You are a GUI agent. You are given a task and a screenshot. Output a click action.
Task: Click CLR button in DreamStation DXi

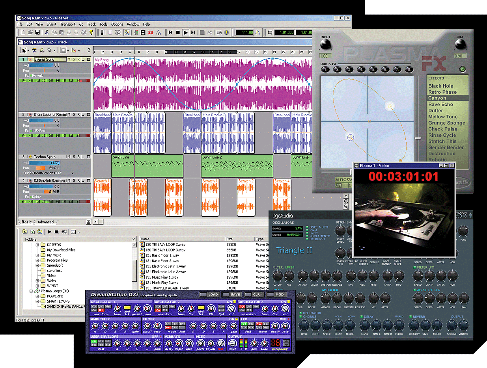(254, 294)
